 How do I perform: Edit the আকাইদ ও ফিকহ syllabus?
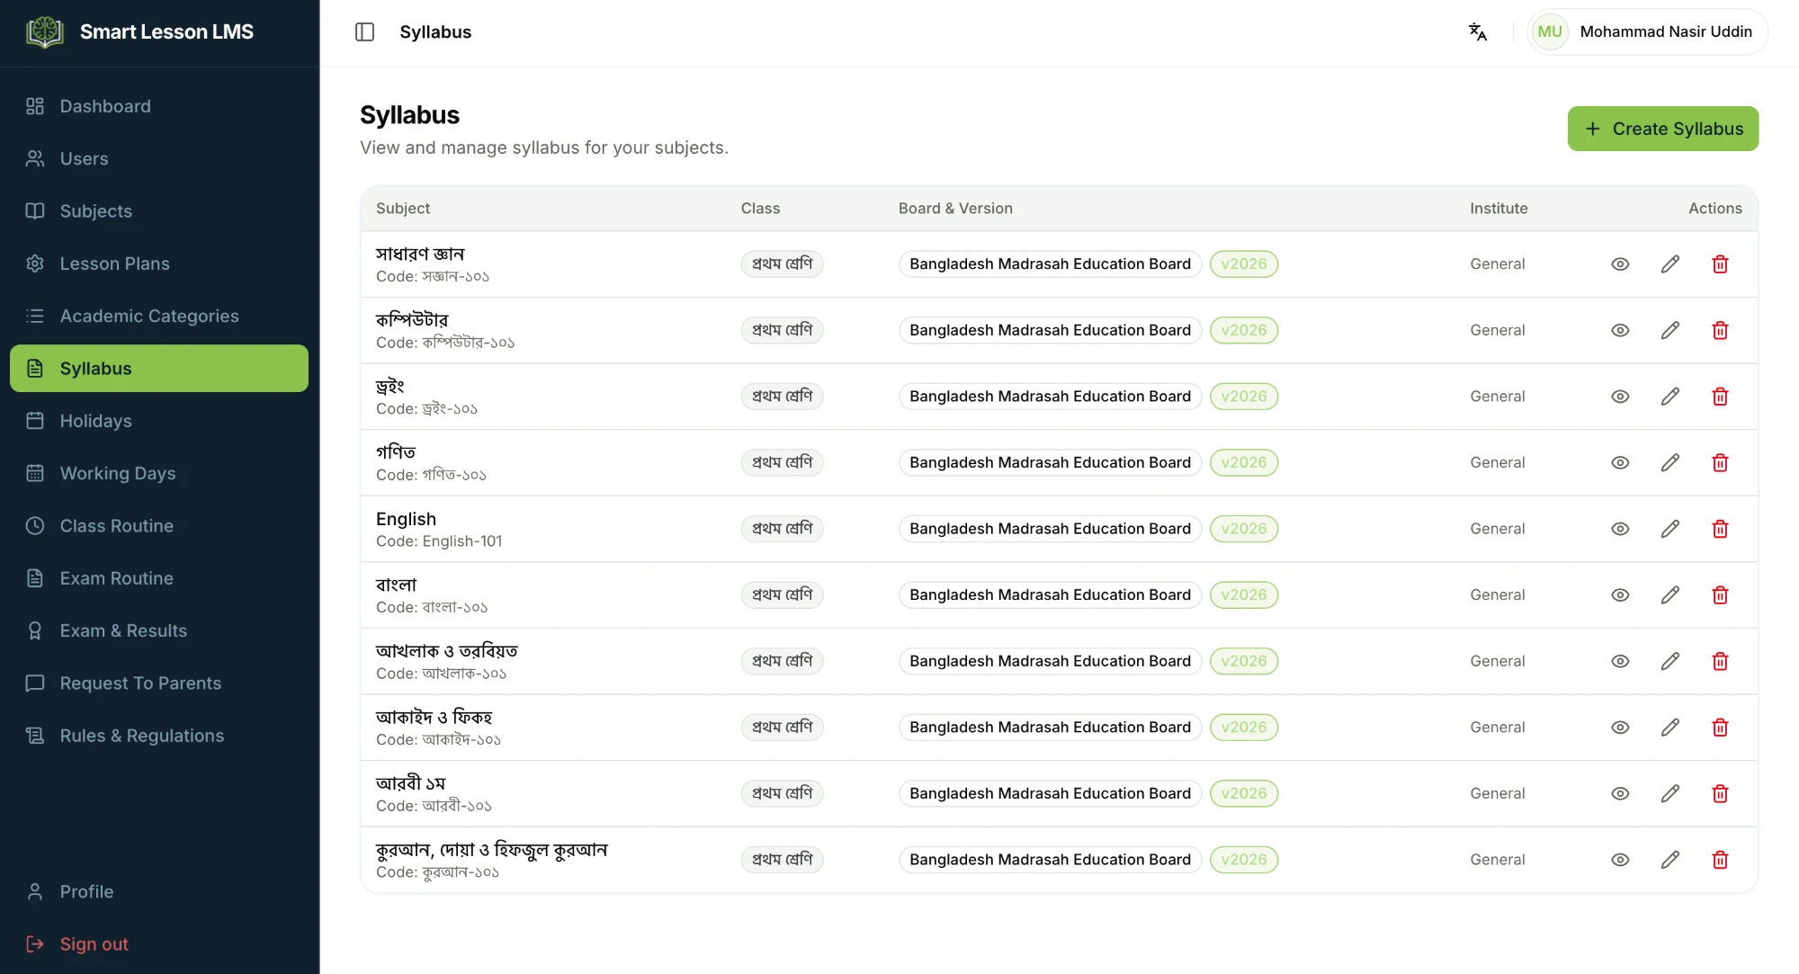pos(1670,728)
